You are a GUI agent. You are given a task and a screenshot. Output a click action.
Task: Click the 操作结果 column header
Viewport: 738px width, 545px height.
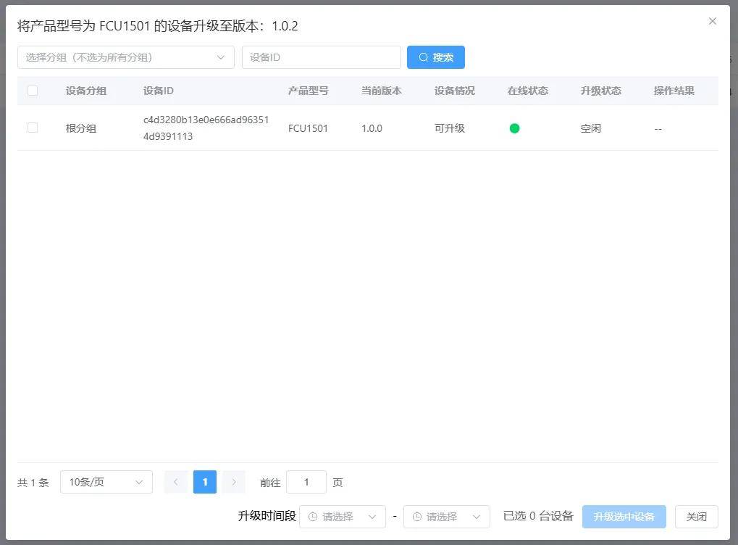[x=674, y=91]
